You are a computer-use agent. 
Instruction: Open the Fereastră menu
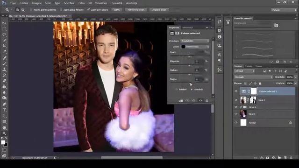[x=117, y=3]
